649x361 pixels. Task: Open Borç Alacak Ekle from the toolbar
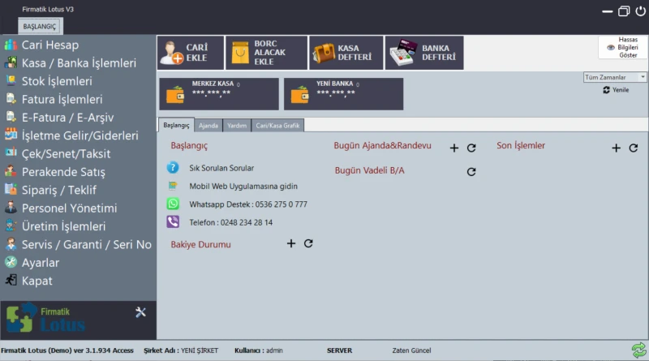(x=241, y=54)
